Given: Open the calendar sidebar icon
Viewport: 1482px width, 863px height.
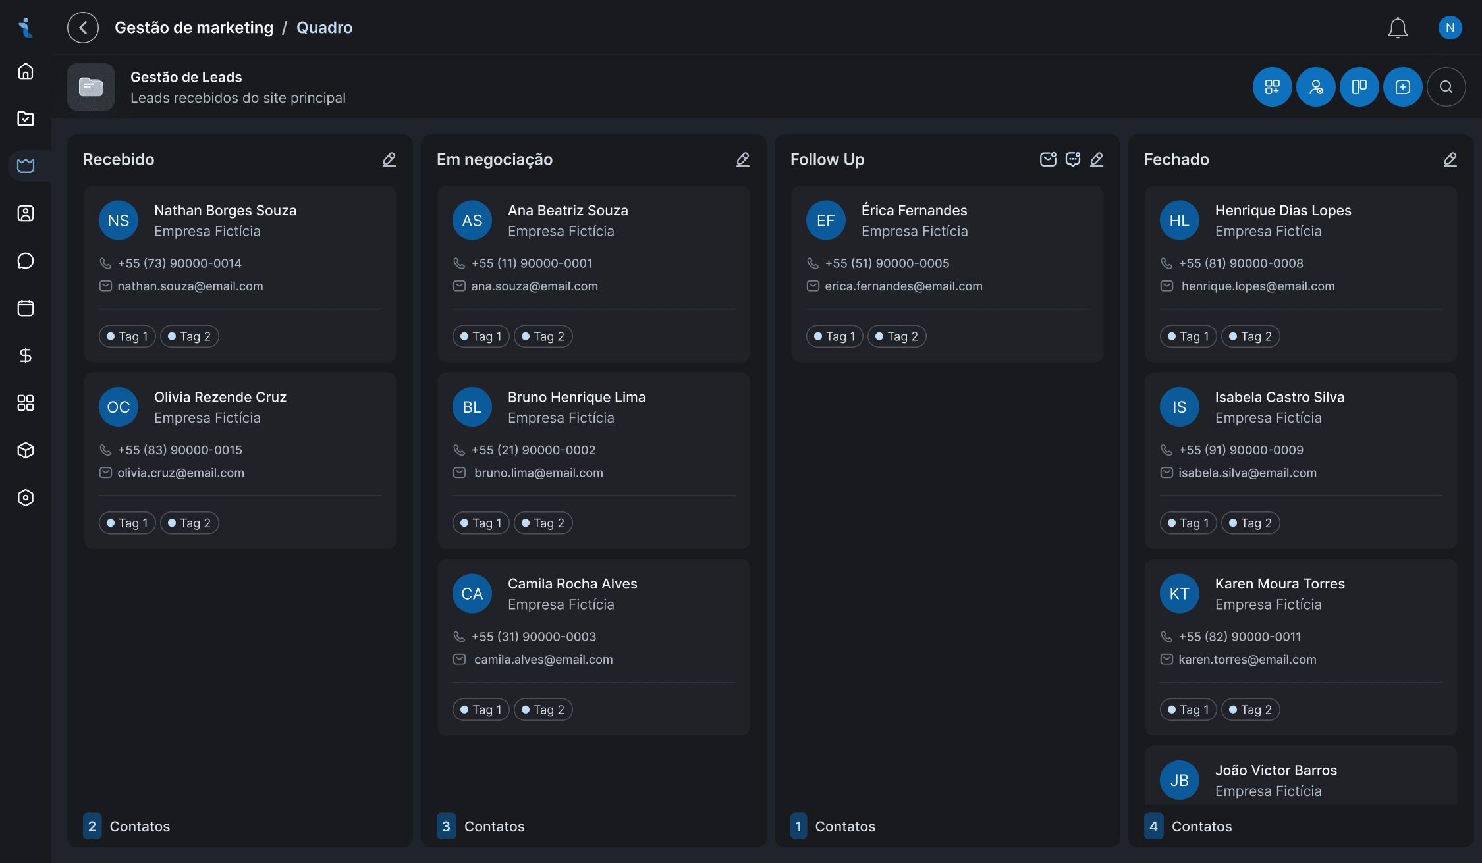Looking at the screenshot, I should (26, 308).
